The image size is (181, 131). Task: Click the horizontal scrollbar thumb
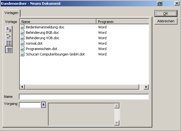tap(82, 87)
